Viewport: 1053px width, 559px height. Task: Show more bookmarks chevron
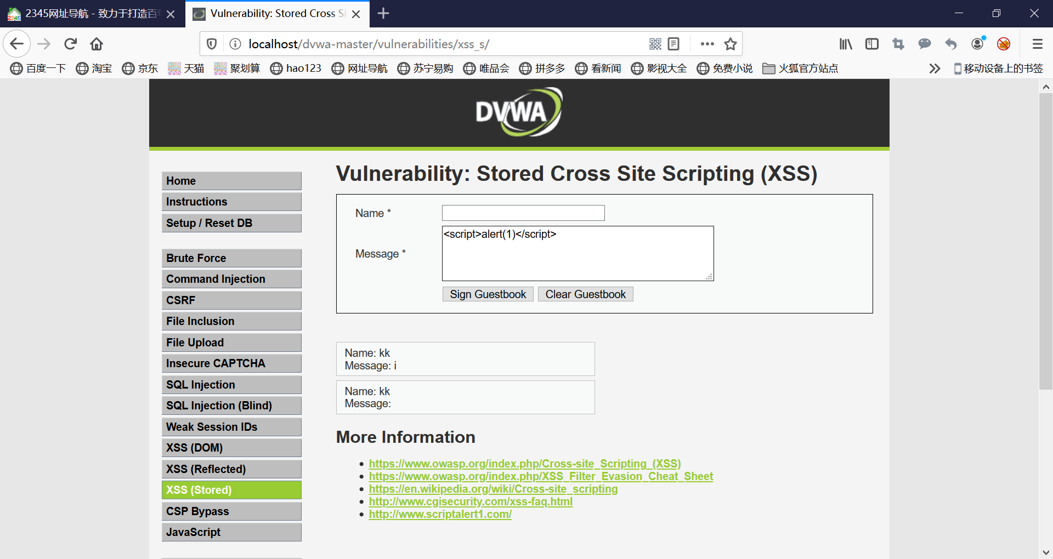[x=935, y=69]
